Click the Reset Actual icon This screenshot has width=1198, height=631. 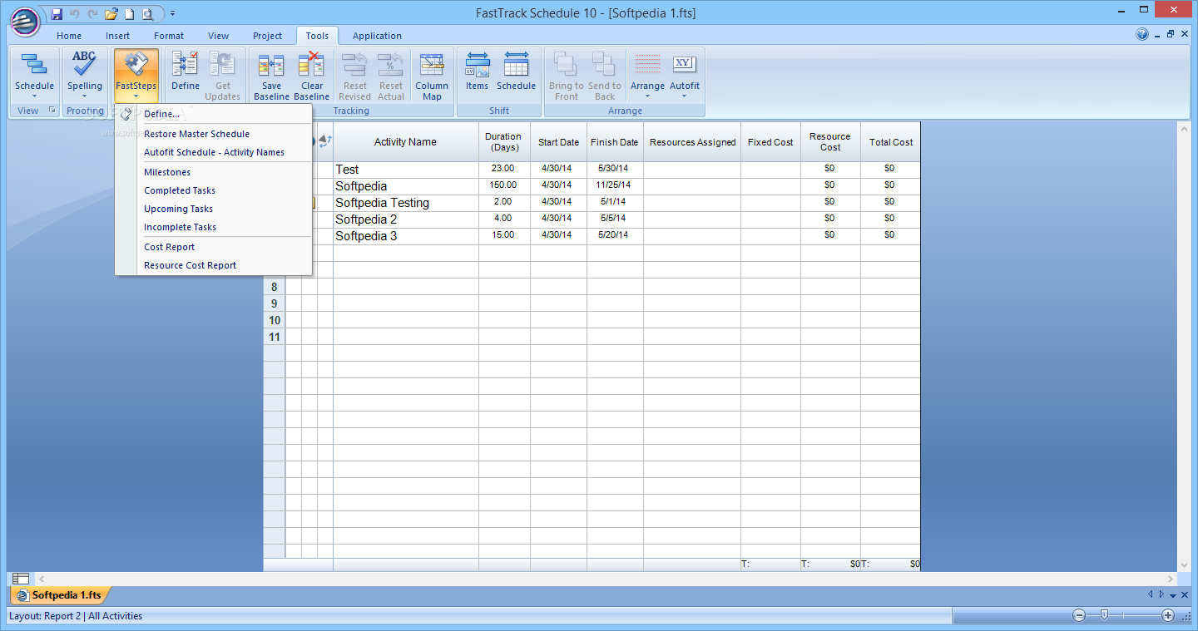[391, 76]
